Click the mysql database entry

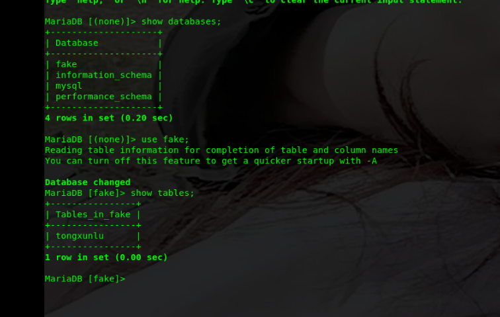[69, 86]
